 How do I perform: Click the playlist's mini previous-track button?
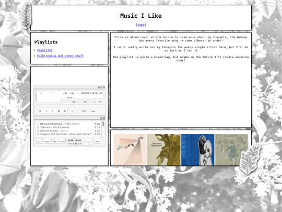(x=68, y=143)
